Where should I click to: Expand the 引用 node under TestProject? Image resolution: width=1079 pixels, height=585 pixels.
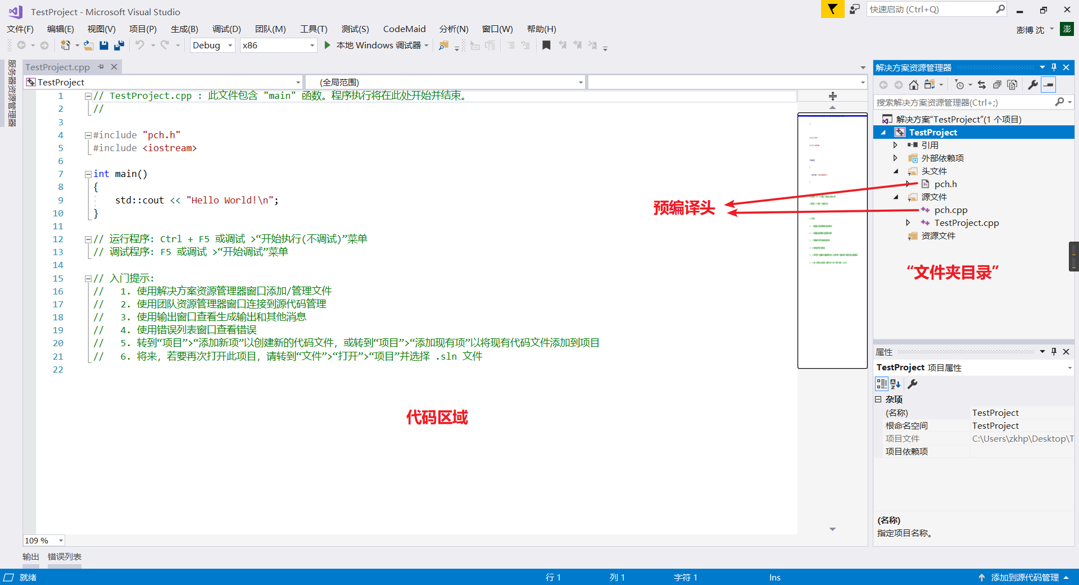(896, 144)
